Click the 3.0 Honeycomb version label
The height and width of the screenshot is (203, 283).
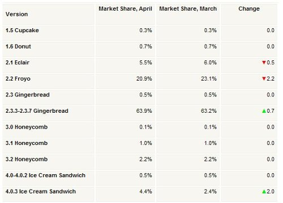tap(27, 127)
